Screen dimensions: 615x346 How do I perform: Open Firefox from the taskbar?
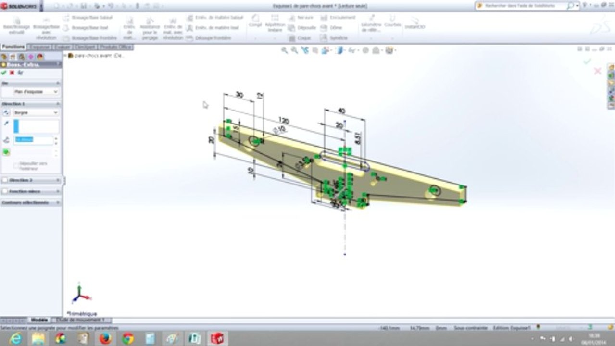click(x=105, y=338)
